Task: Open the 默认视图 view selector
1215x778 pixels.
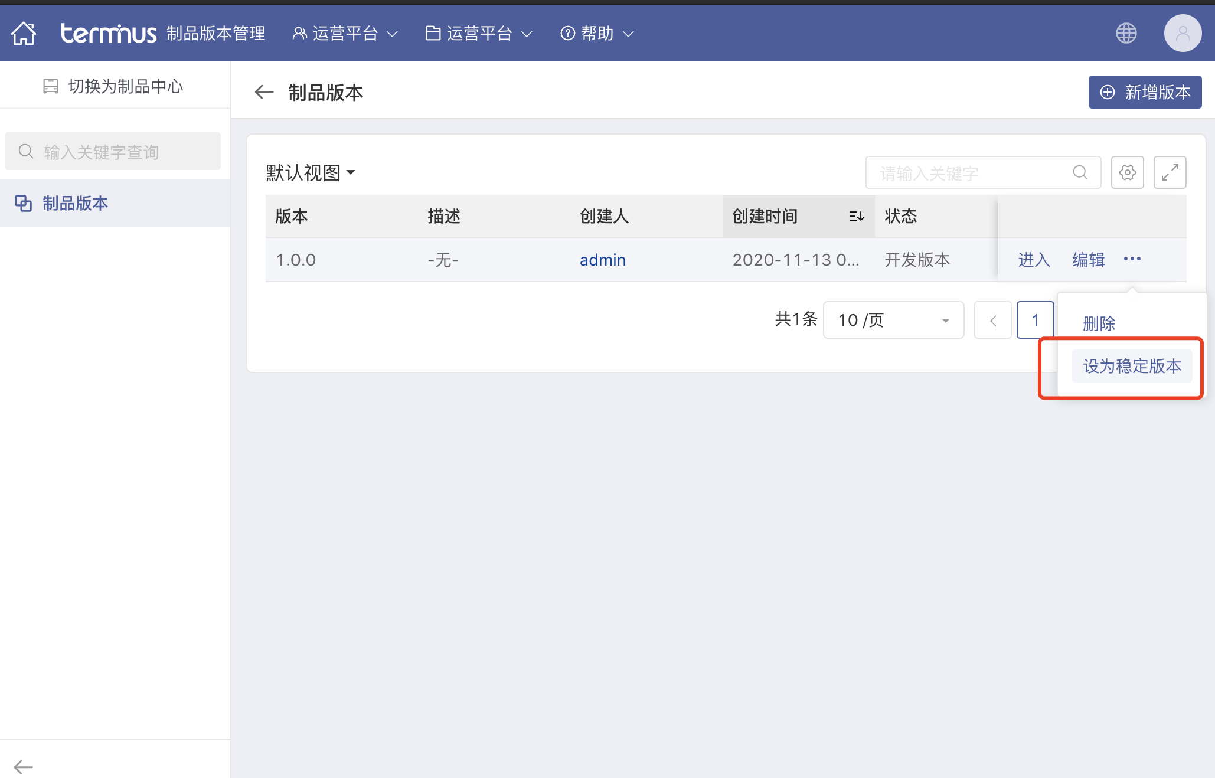Action: [x=311, y=172]
